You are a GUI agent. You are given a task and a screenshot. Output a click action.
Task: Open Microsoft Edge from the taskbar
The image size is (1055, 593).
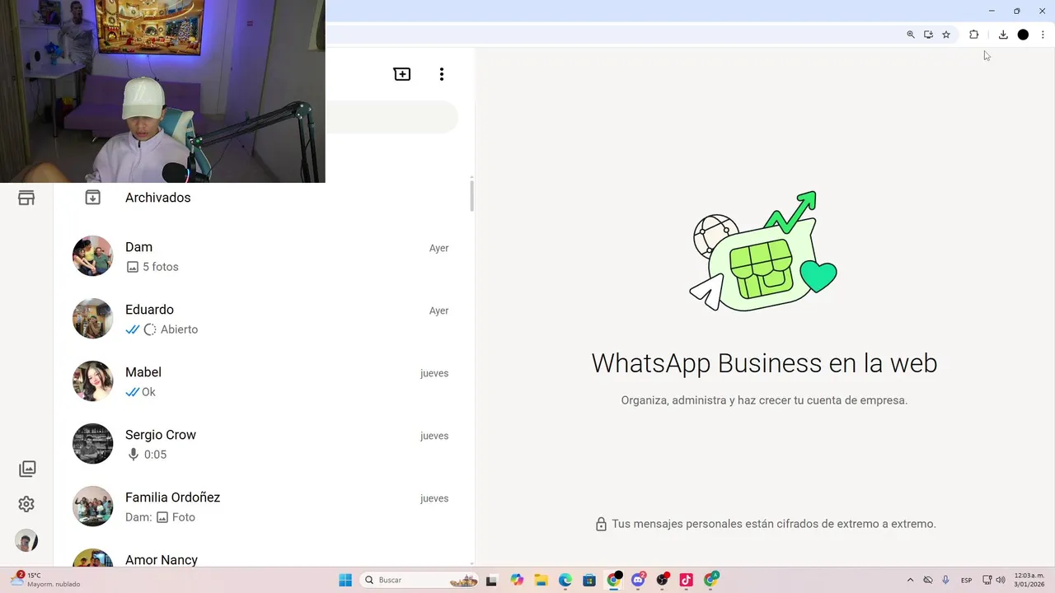click(565, 580)
